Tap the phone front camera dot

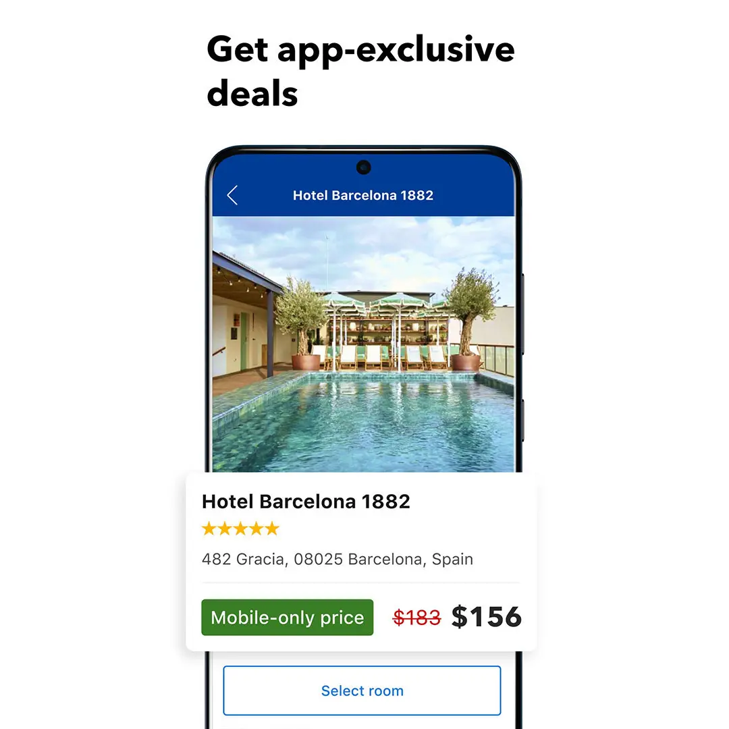(364, 167)
